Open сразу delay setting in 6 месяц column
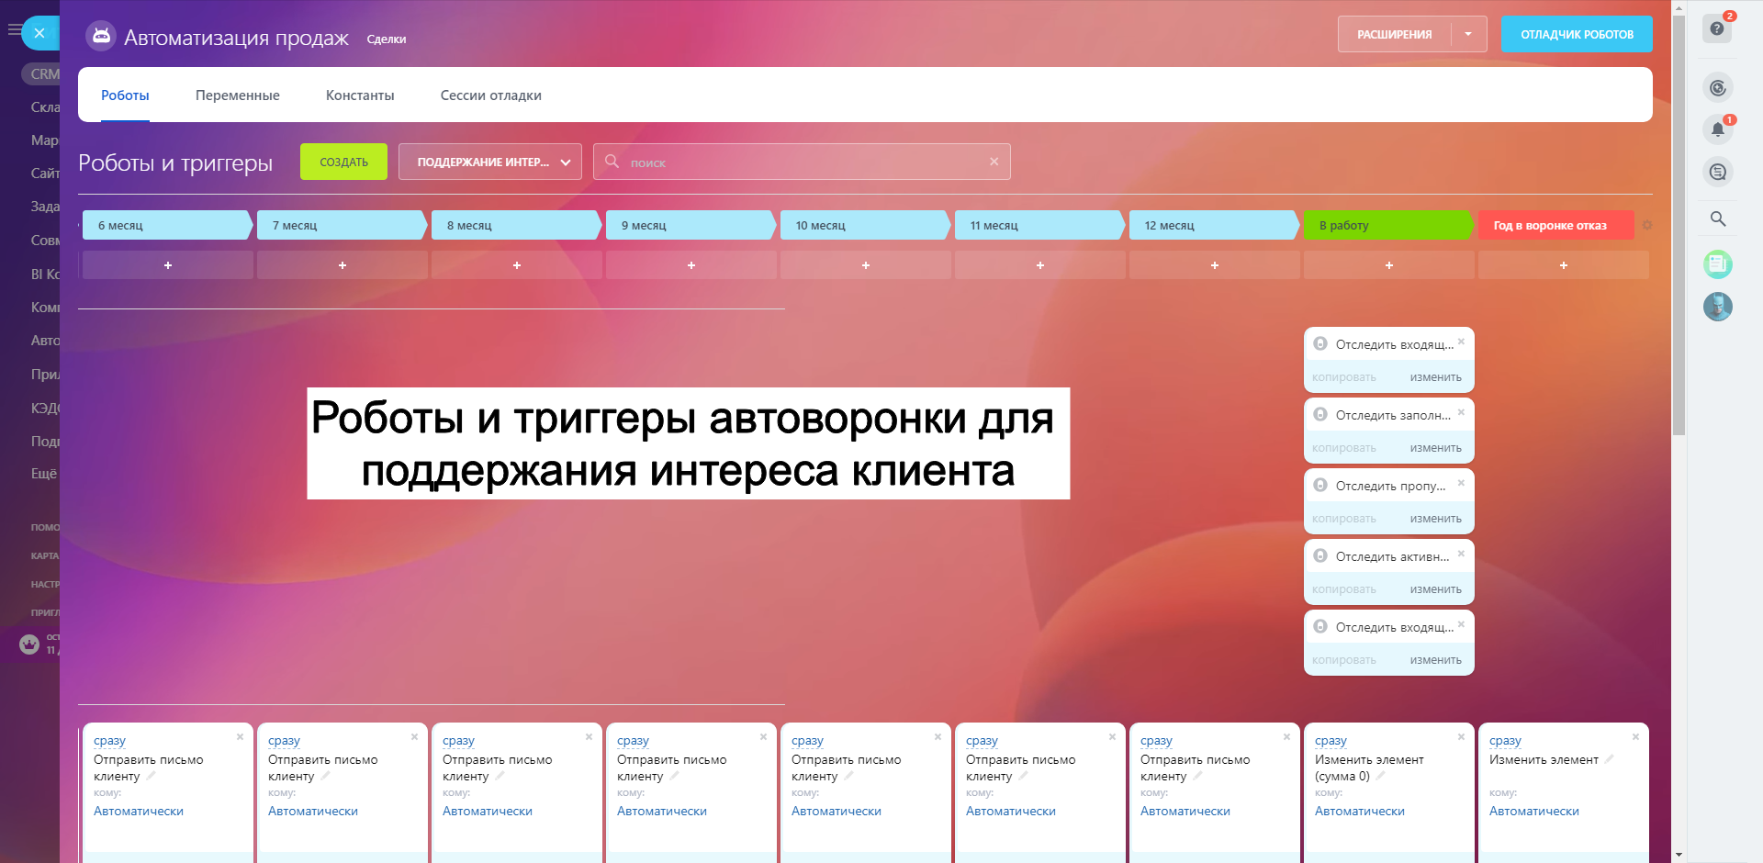 point(109,740)
